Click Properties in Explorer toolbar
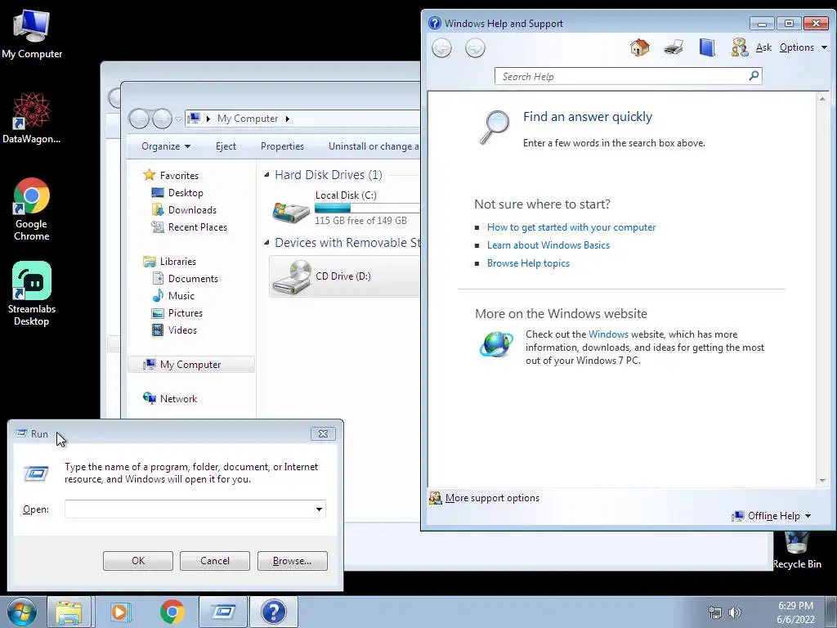Viewport: 837px width, 628px height. pyautogui.click(x=282, y=146)
